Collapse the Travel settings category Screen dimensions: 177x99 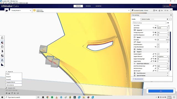click(151, 42)
